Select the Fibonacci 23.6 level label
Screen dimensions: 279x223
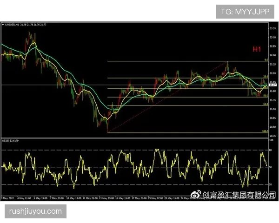pos(266,77)
